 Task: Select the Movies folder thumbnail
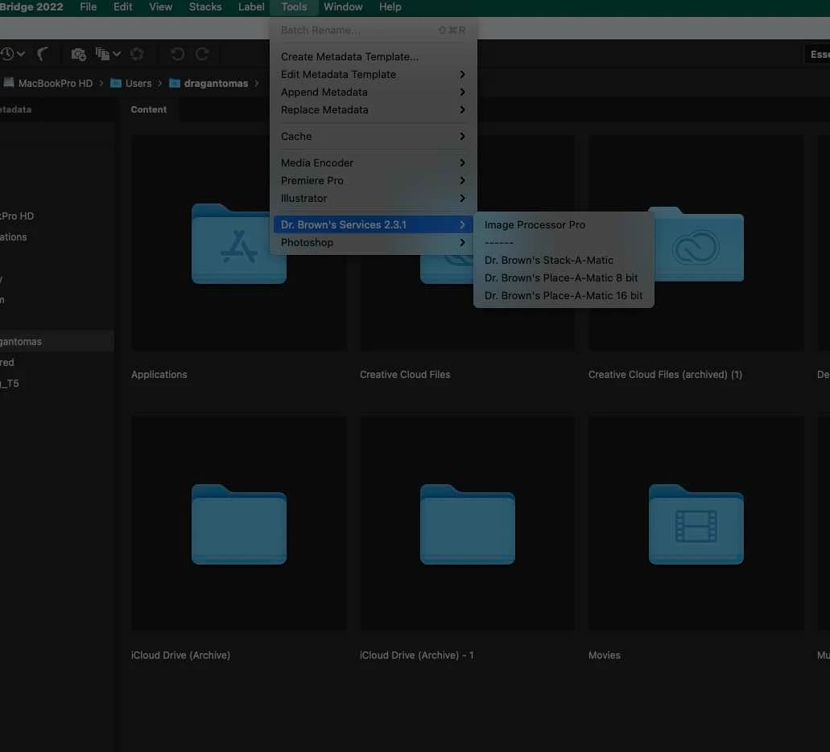696,524
